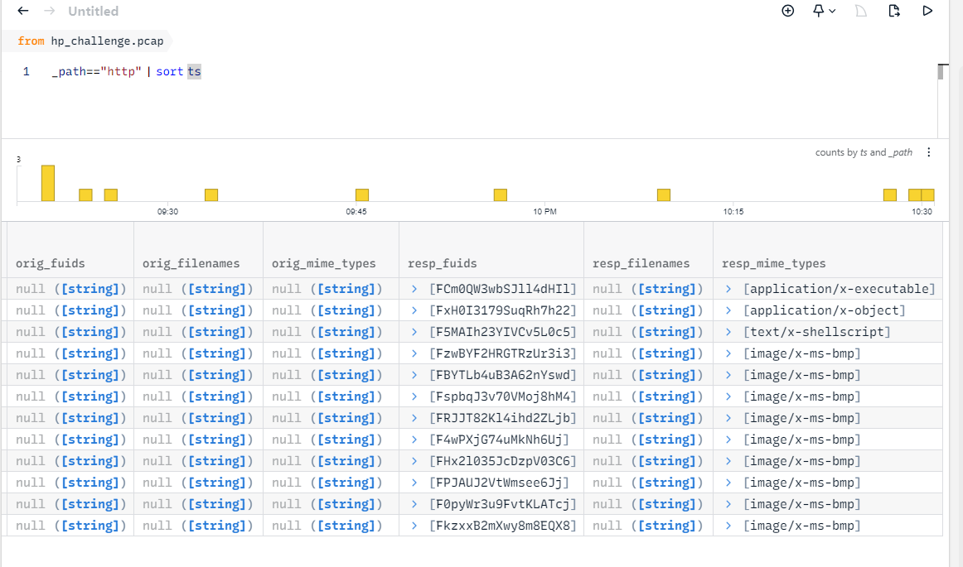Open the histogram three-dot options menu
This screenshot has width=963, height=567.
929,152
